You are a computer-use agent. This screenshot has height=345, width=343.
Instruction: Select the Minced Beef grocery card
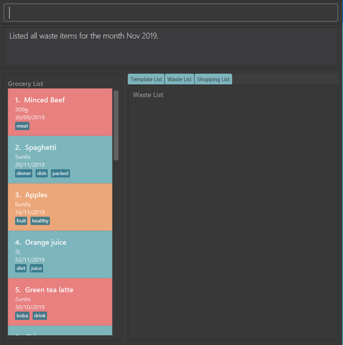coord(60,112)
